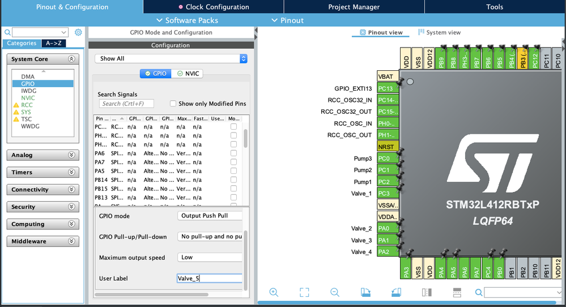Click the category search magnifier icon

tap(7, 32)
